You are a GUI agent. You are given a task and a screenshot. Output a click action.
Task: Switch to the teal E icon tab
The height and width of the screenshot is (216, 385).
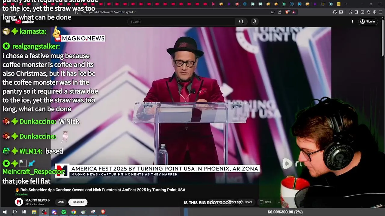coord(331,4)
